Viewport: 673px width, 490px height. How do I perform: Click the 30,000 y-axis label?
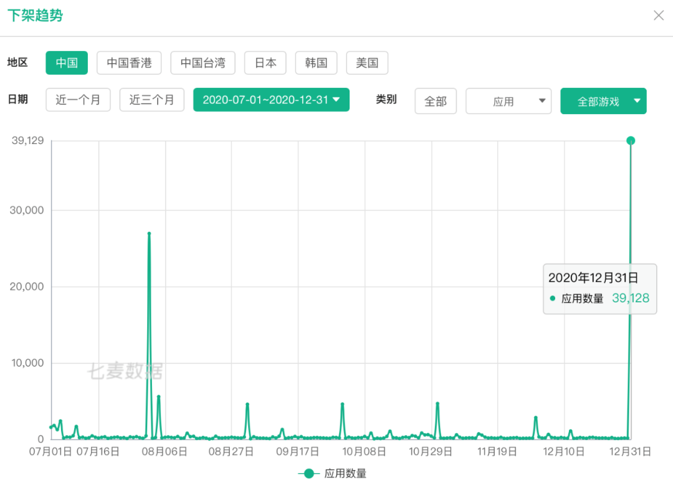point(27,211)
